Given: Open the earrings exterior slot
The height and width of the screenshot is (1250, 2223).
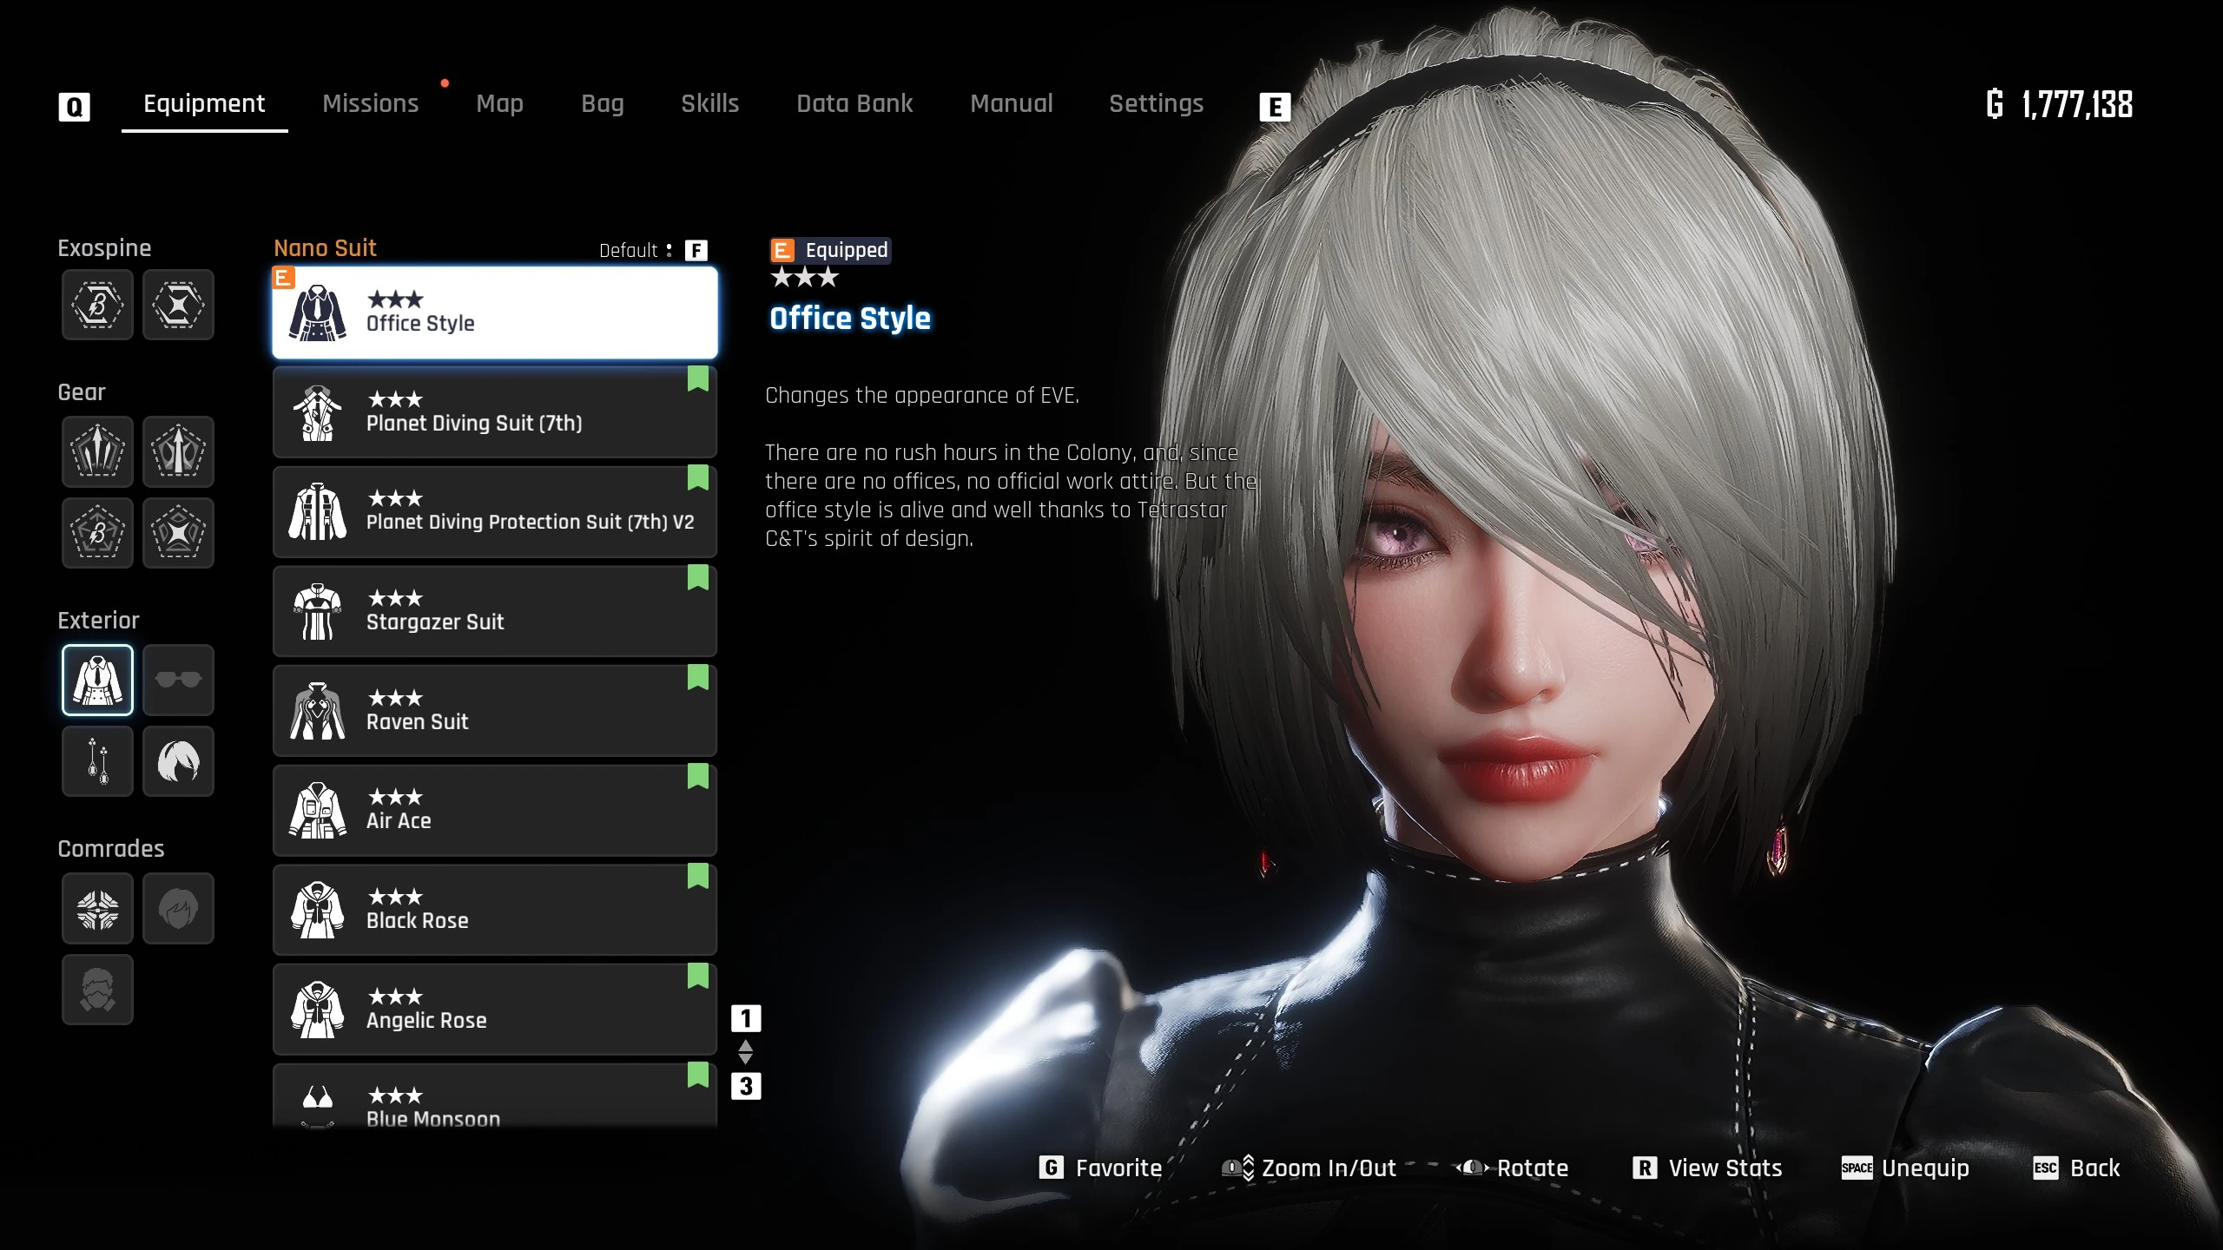Looking at the screenshot, I should [97, 761].
